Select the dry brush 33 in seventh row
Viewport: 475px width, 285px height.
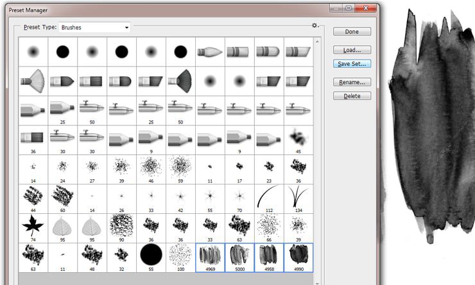tap(210, 228)
